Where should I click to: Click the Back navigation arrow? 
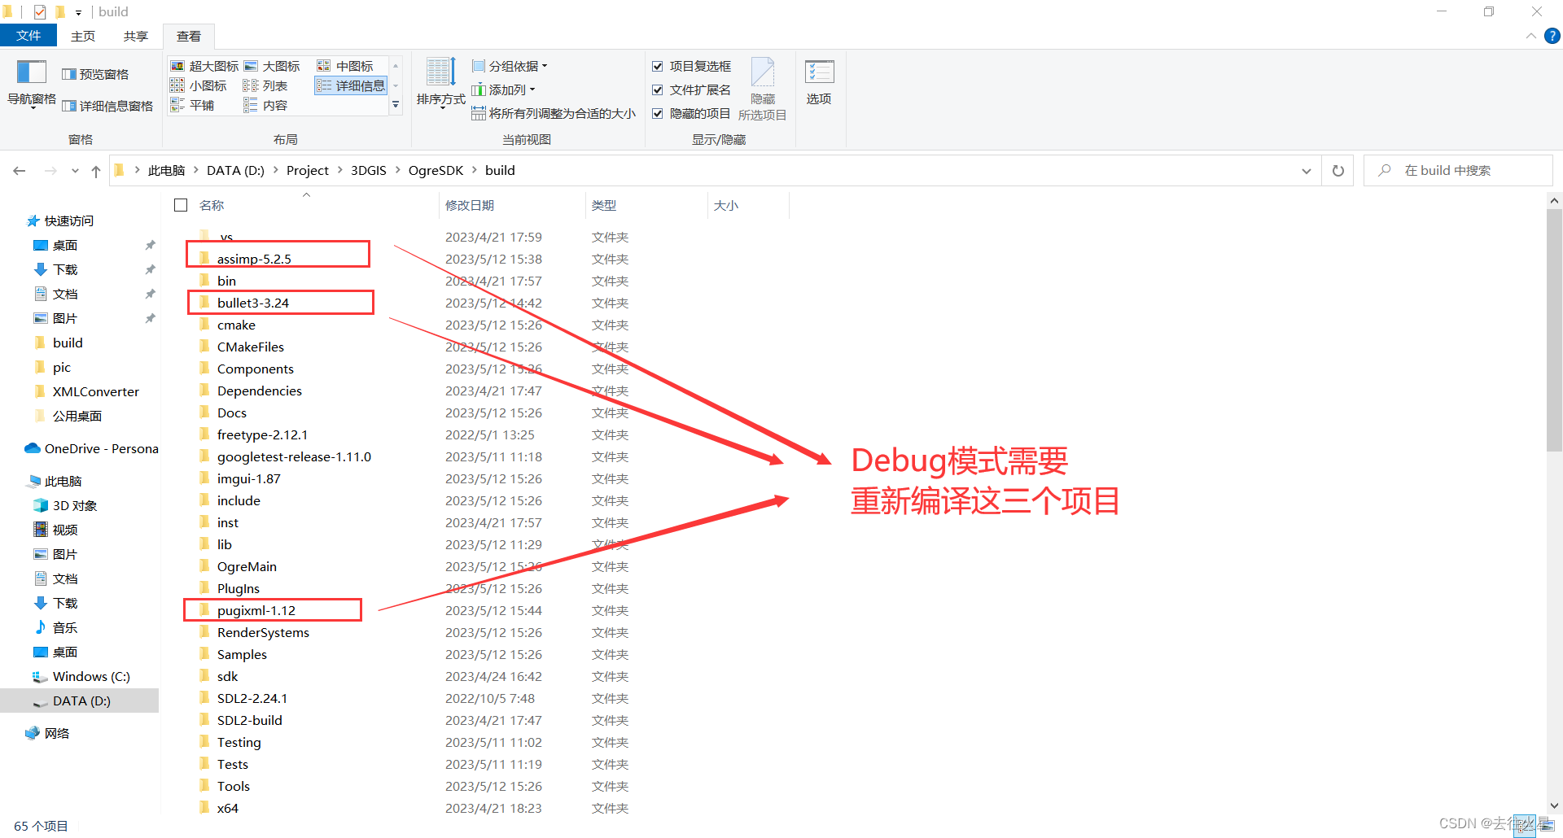tap(20, 171)
